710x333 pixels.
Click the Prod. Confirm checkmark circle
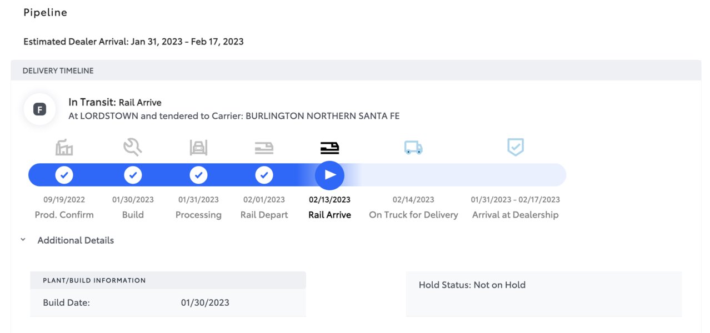[x=64, y=175]
